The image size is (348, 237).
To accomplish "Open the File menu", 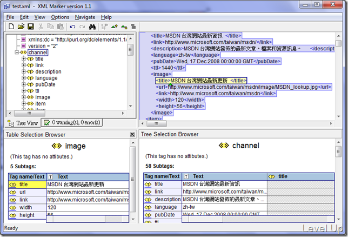I will pos(10,17).
